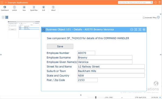Open Spool Files from the toolbar
The image size is (162, 99).
[34, 8]
